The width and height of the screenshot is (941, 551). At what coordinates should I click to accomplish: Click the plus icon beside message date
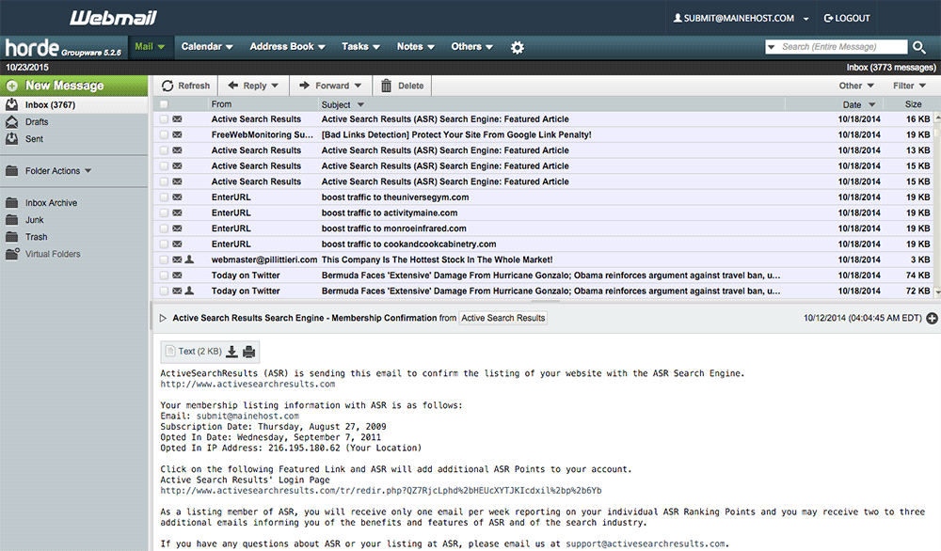pos(932,319)
